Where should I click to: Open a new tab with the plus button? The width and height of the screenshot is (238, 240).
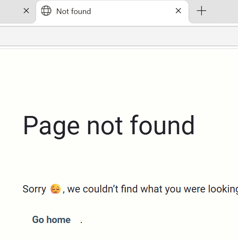[202, 11]
